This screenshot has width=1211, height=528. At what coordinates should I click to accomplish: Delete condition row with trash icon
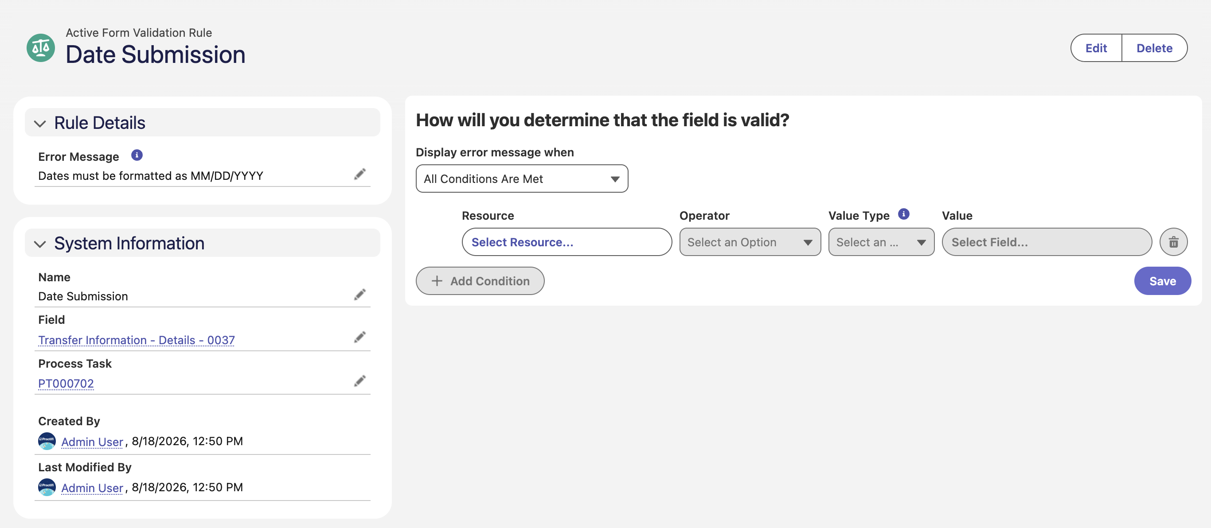click(1173, 242)
